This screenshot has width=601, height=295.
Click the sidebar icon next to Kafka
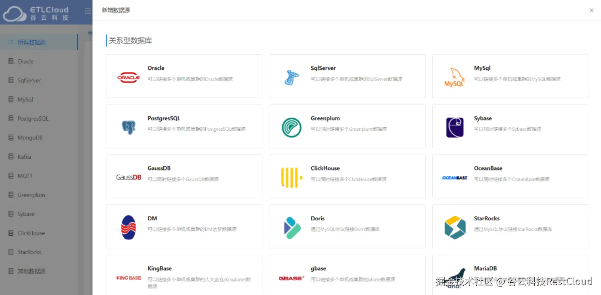pos(11,157)
